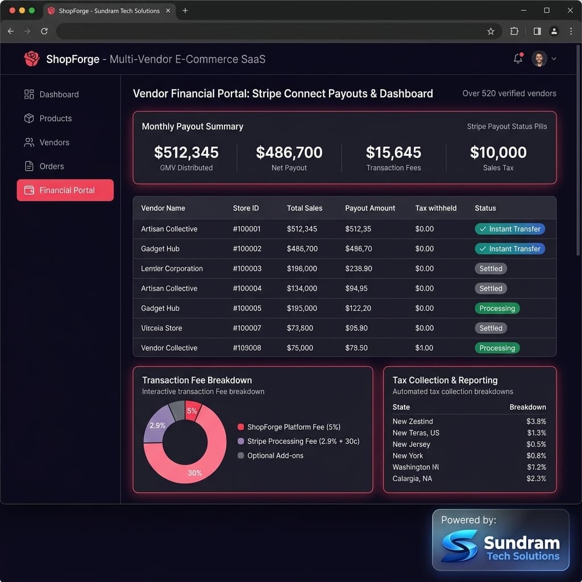Click the Settled pill for store #100004
The image size is (582, 582).
point(490,288)
